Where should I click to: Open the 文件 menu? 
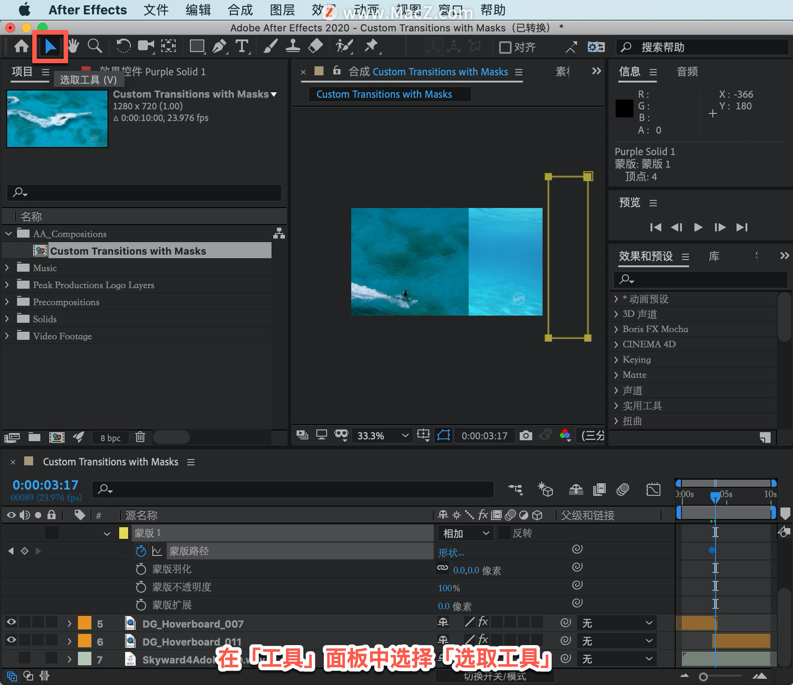155,10
